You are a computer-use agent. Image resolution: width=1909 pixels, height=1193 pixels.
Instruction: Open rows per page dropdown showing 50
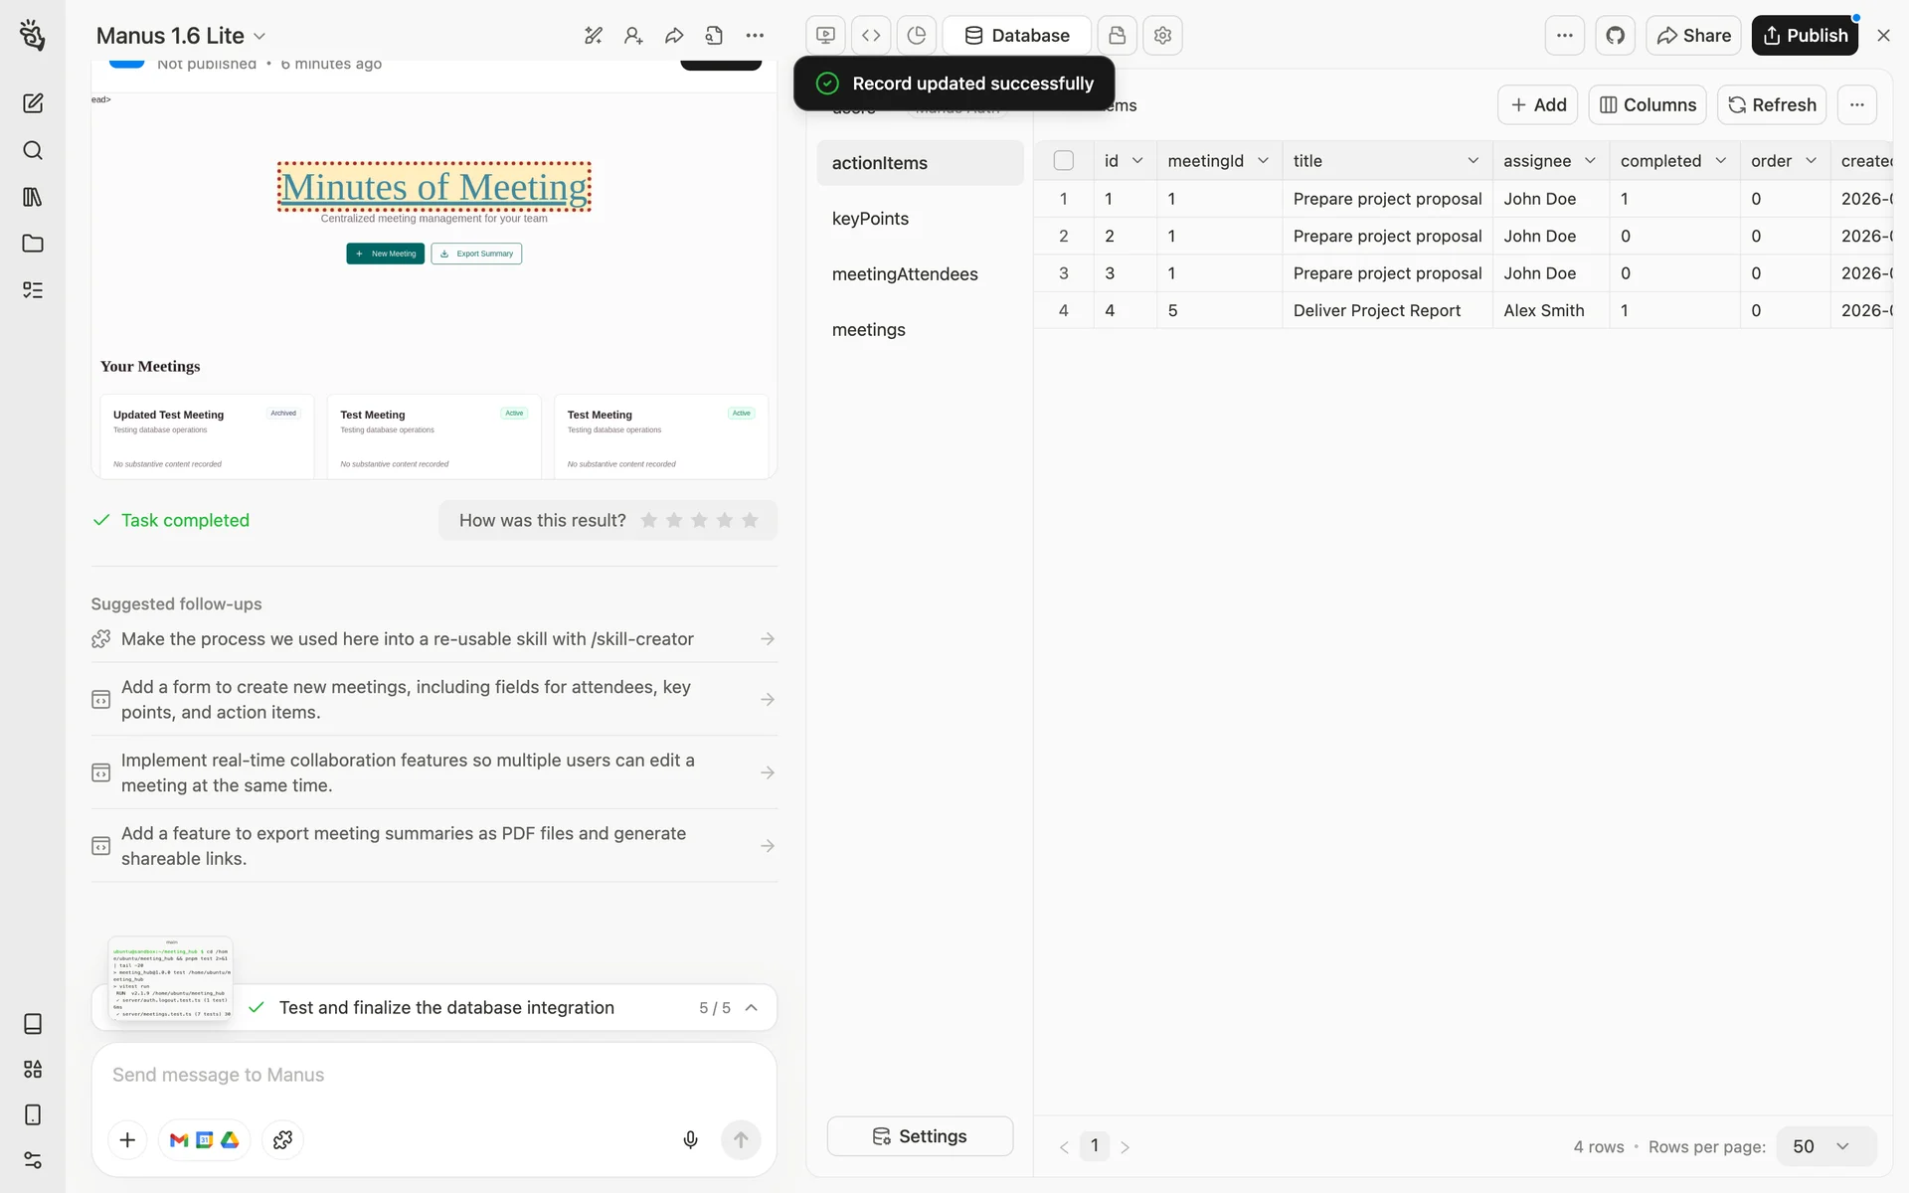click(1825, 1146)
